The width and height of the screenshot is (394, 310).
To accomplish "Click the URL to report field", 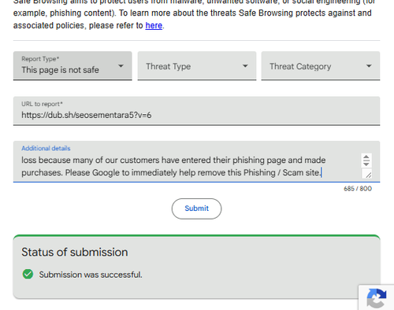I will tap(196, 111).
